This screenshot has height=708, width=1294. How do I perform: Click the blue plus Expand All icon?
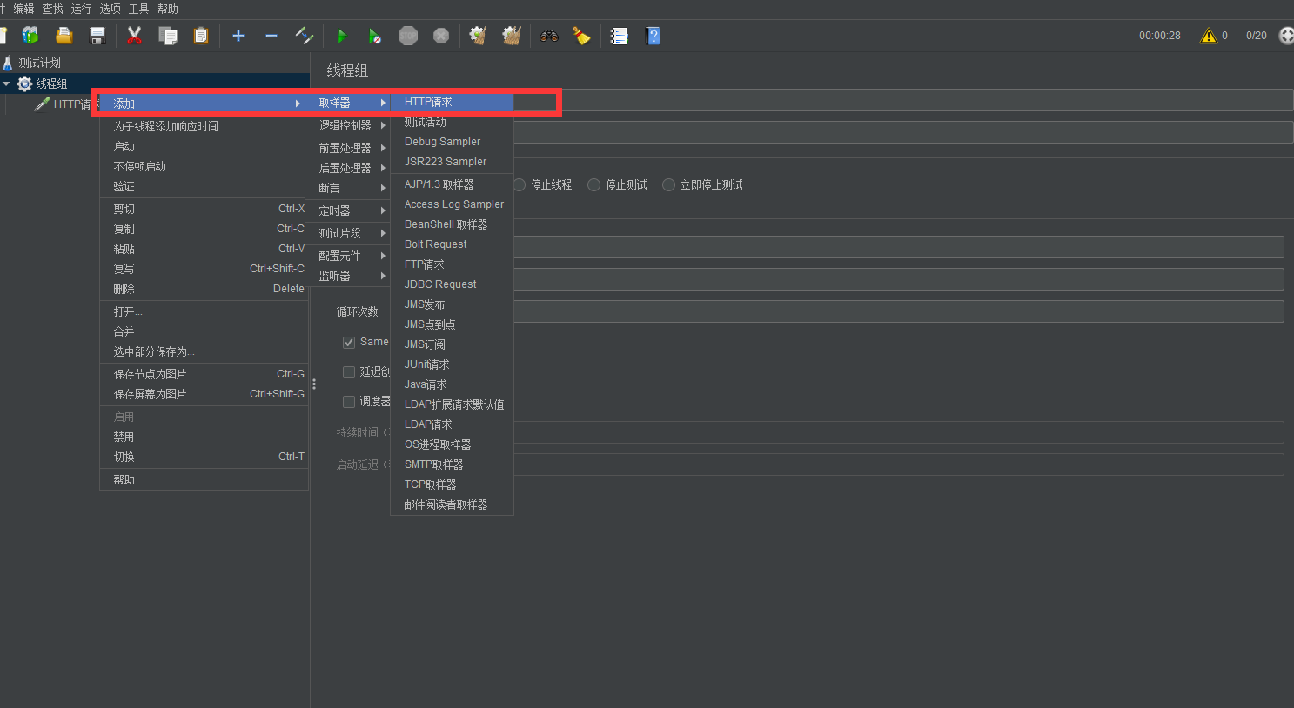[238, 36]
